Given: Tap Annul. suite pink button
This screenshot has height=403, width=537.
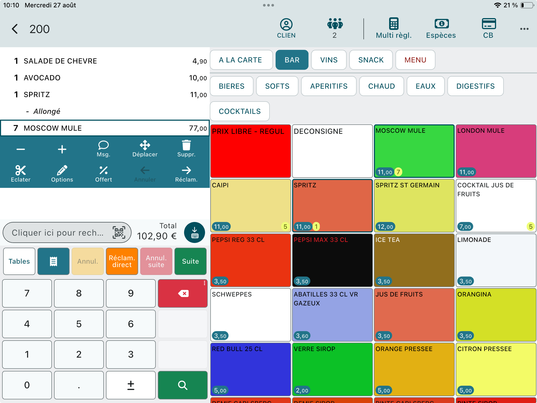Looking at the screenshot, I should (156, 261).
